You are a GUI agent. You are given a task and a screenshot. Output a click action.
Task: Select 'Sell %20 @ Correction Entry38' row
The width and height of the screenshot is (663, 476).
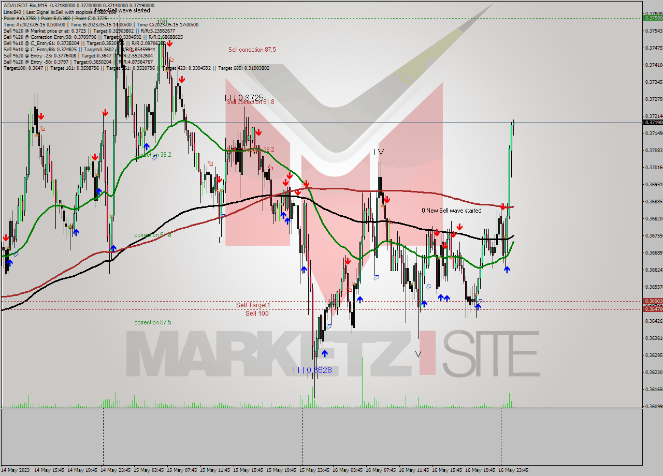click(x=93, y=37)
